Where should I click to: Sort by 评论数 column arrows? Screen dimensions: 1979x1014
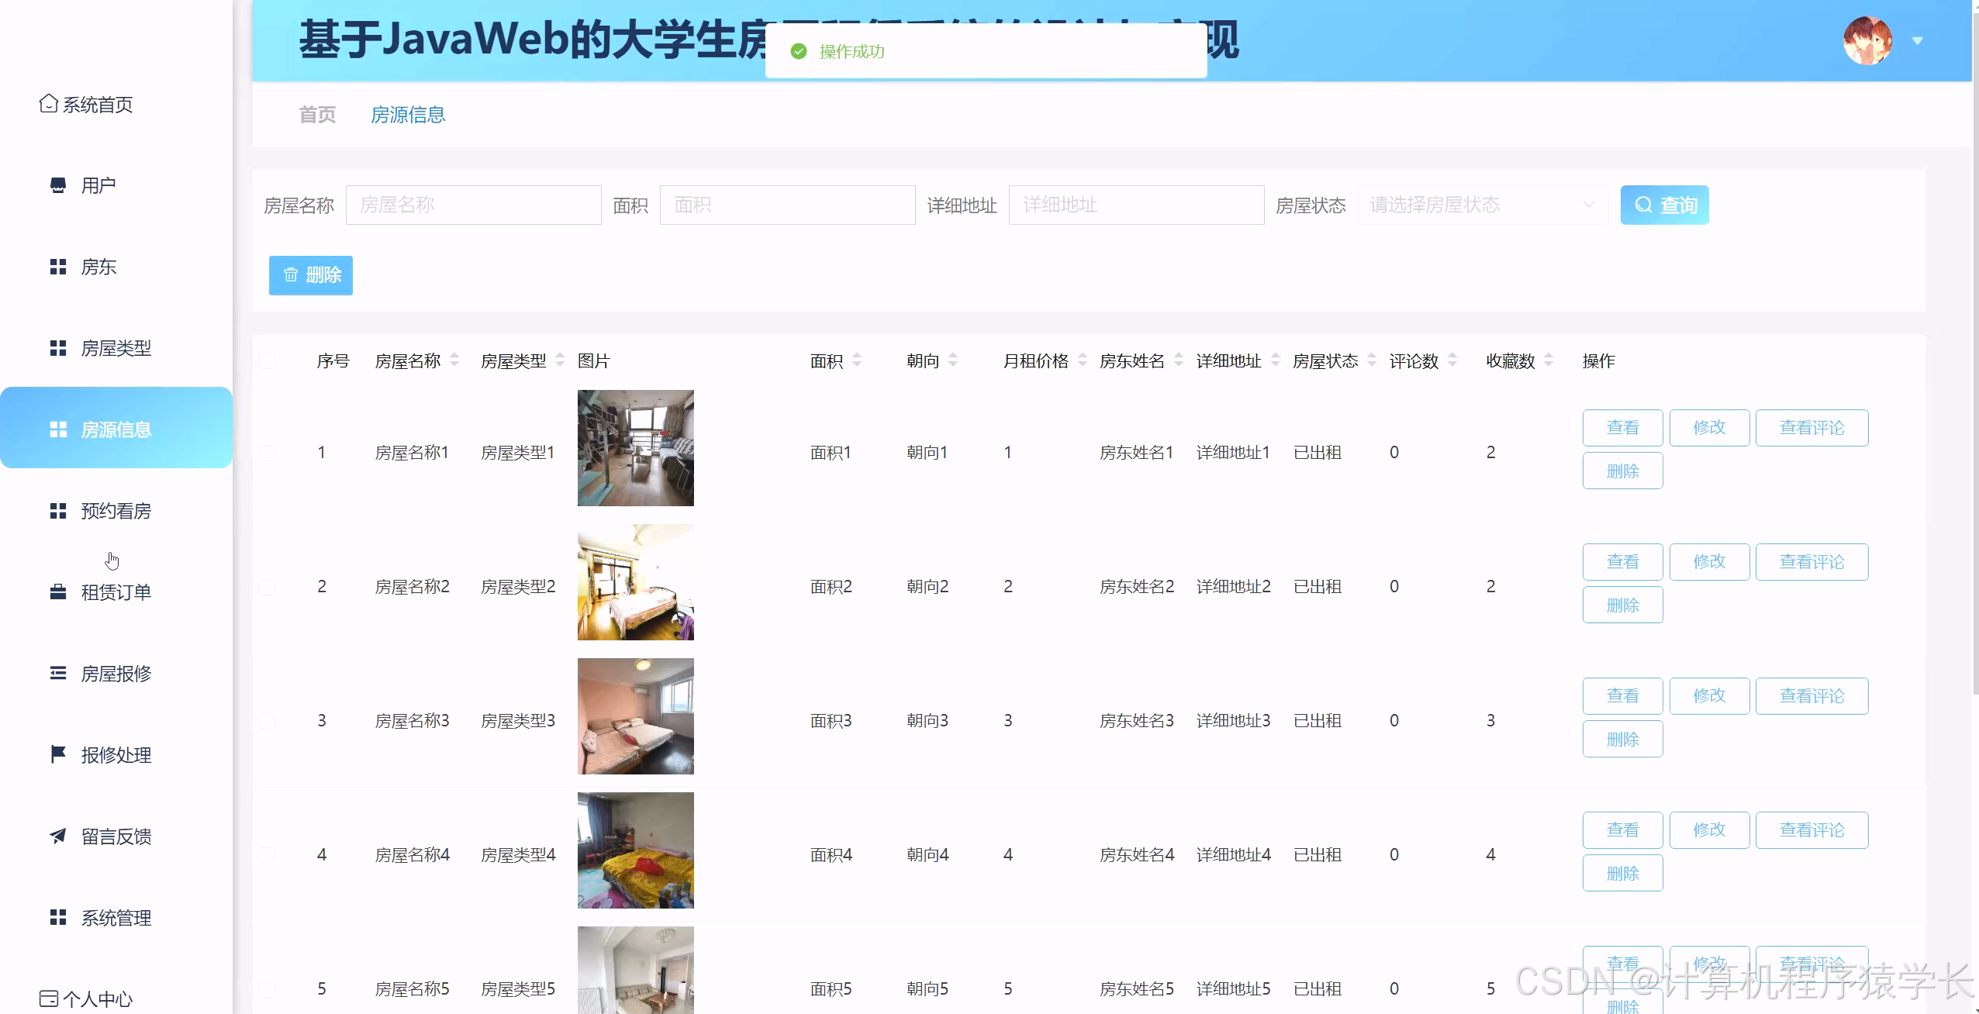[1452, 360]
